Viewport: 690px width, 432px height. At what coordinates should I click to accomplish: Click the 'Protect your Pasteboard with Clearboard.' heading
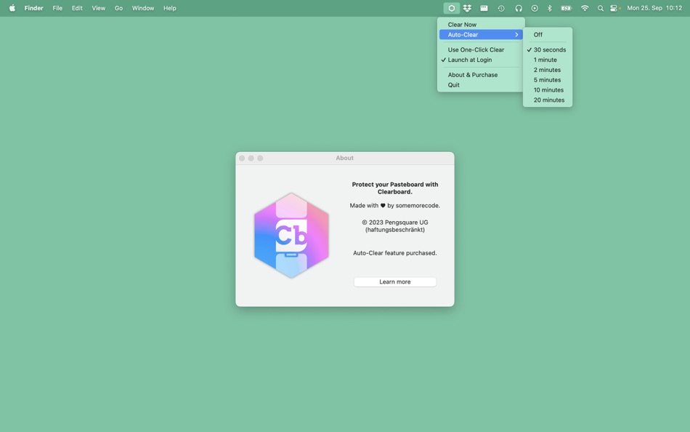(394, 188)
